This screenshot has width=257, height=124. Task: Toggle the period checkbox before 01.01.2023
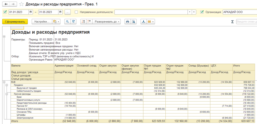point(5,12)
